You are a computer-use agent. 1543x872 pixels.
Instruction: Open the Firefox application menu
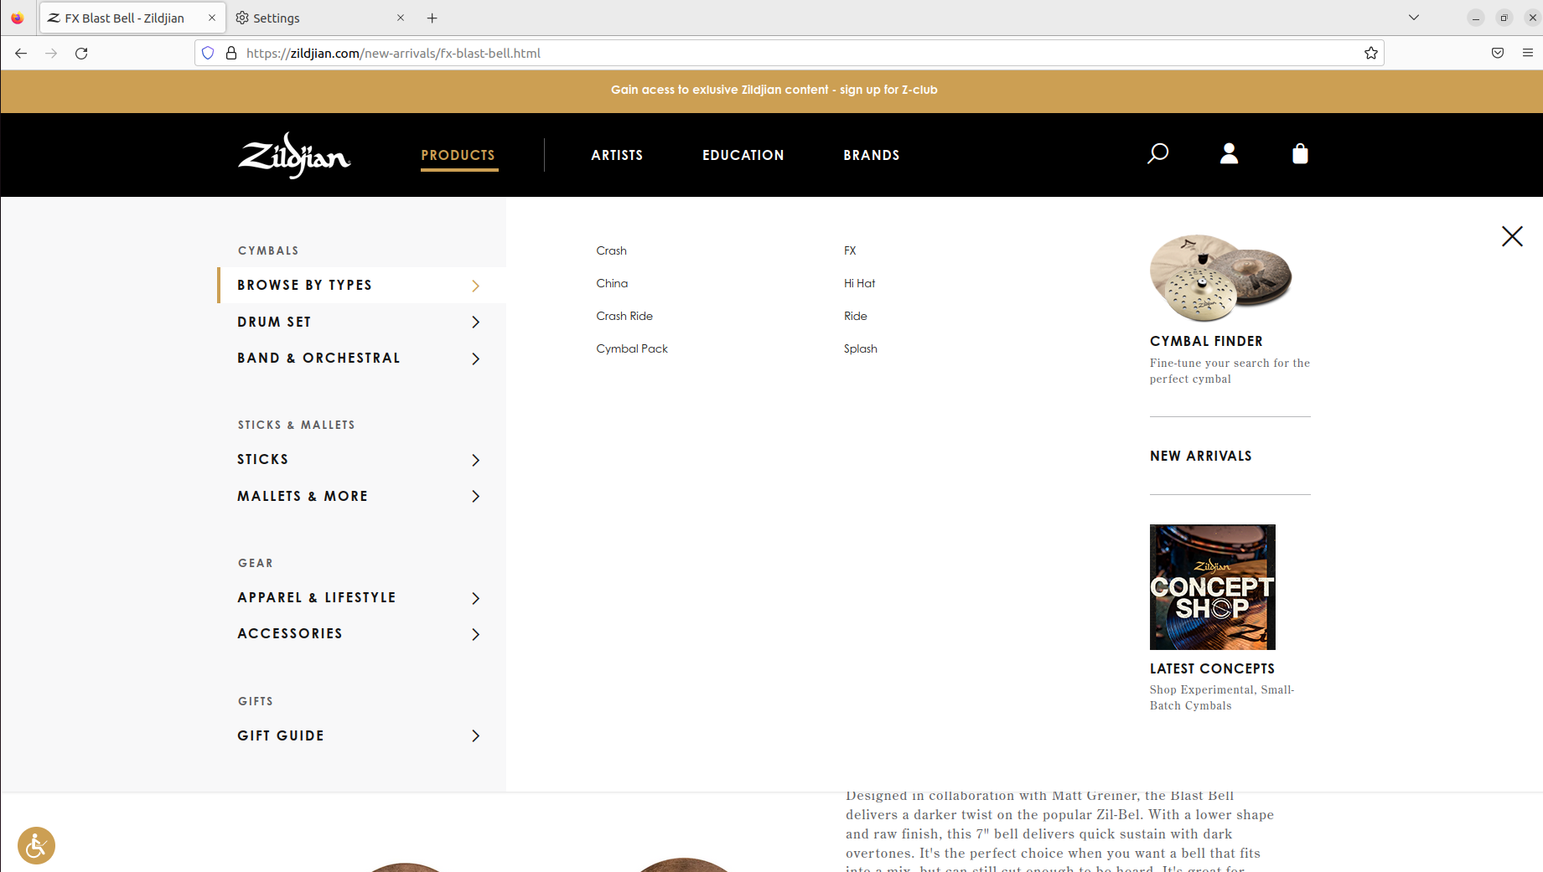click(x=1527, y=53)
